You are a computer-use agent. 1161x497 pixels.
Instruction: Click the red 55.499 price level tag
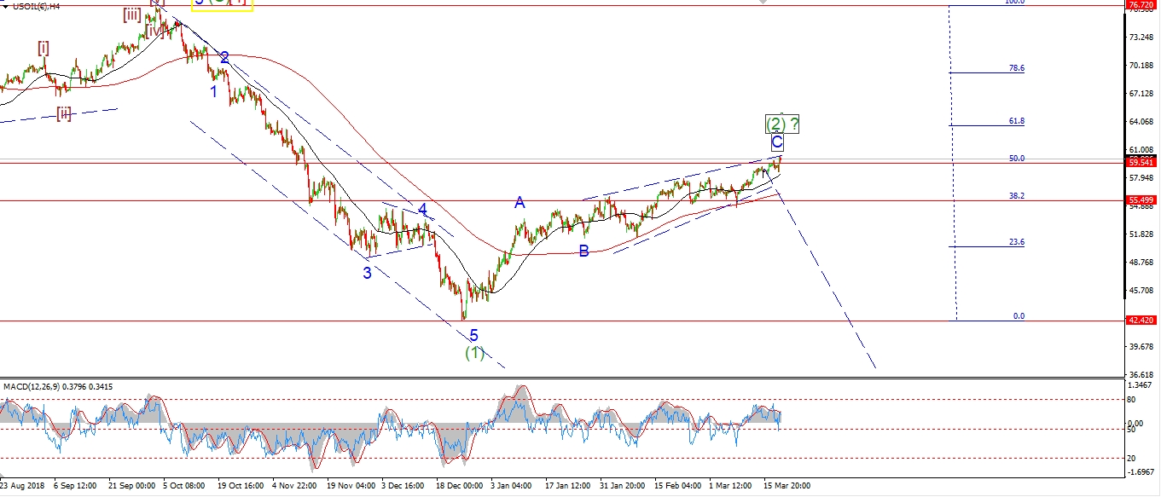tap(1141, 200)
